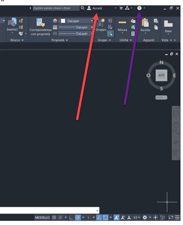Switch to the MODELLO space
The width and height of the screenshot is (183, 225).
[x=42, y=218]
